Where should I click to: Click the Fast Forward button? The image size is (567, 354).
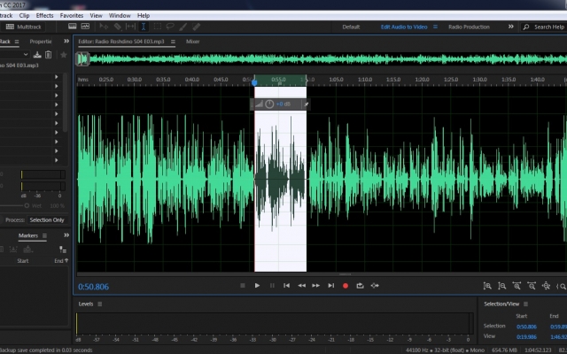pos(315,285)
